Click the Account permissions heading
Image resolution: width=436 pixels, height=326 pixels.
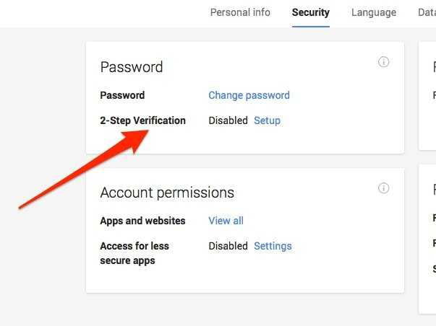point(167,193)
